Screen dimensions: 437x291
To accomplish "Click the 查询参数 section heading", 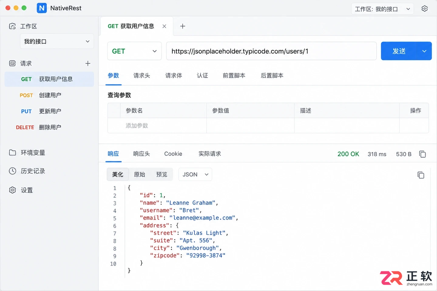I will pyautogui.click(x=119, y=95).
